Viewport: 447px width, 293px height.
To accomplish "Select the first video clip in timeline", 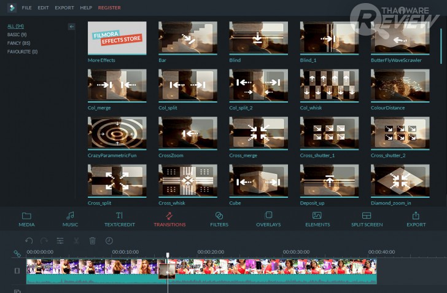I will pyautogui.click(x=93, y=272).
